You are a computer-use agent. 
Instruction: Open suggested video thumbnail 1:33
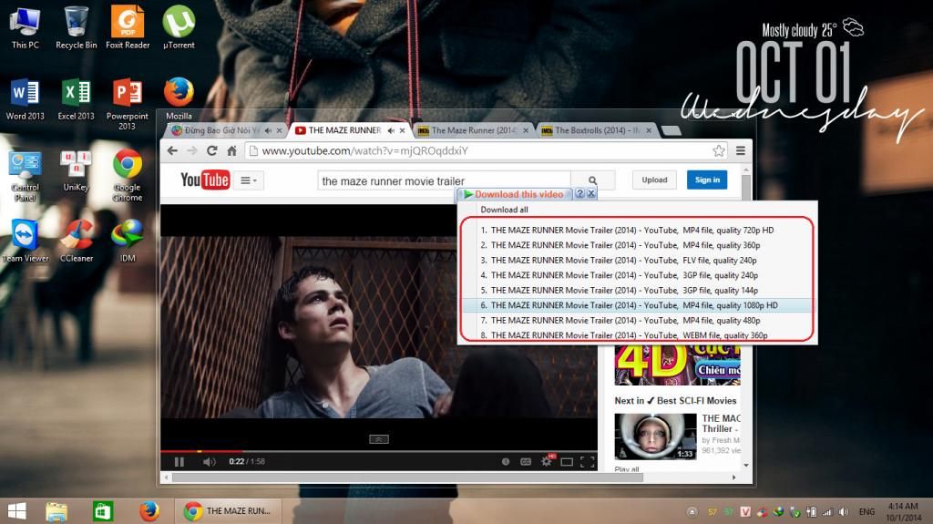pos(655,437)
